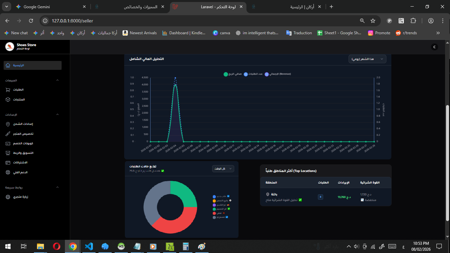
Task: Click the Newest Arrivals bookmark
Action: click(x=140, y=33)
